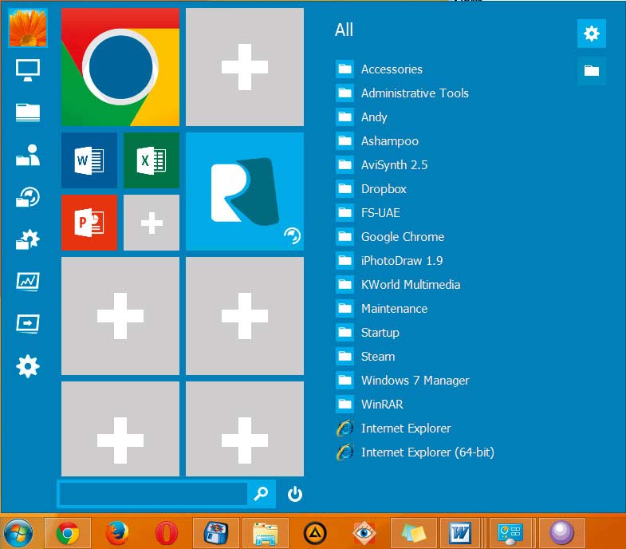This screenshot has width=626, height=549.
Task: Open Chrome from the taskbar
Action: (68, 532)
